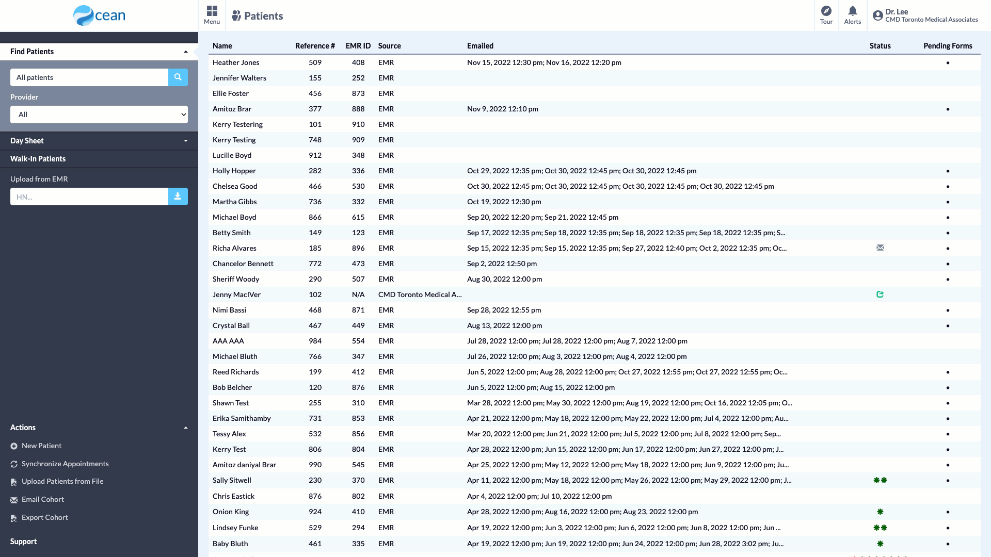Expand the Day Sheet section arrow

tap(186, 141)
